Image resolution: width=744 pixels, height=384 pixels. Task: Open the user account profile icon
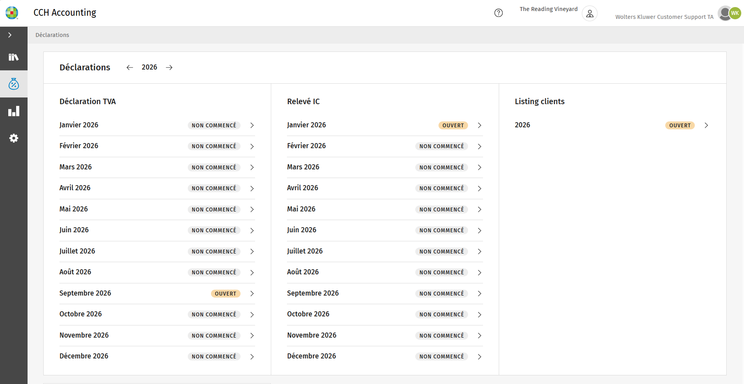[x=590, y=13]
